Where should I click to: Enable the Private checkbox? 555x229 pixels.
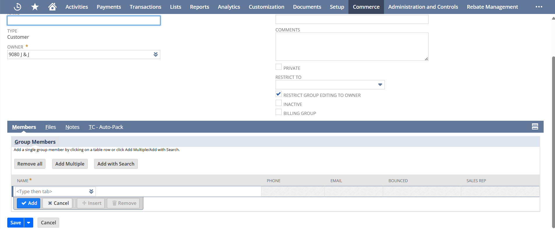point(279,67)
